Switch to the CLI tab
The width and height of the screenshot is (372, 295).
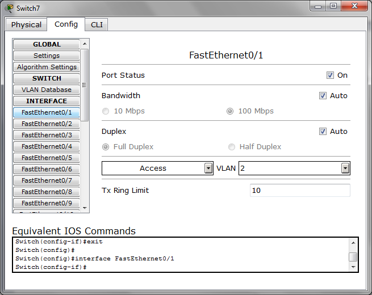coord(97,24)
